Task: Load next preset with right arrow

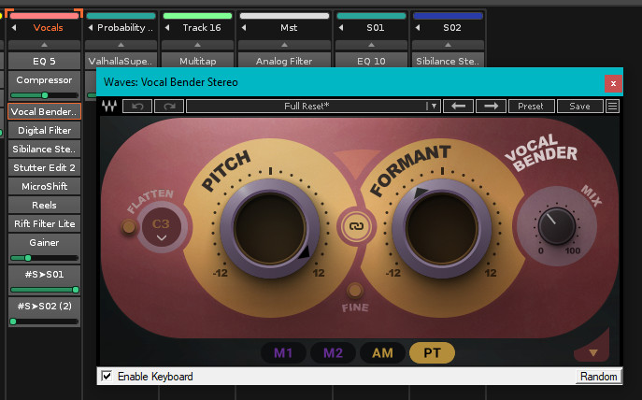Action: coord(491,106)
